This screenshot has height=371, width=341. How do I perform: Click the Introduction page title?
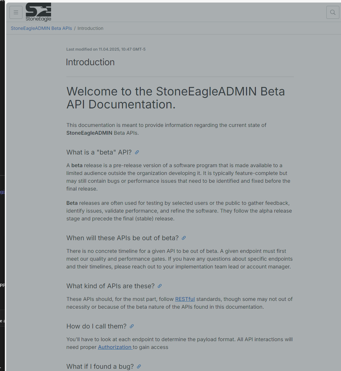point(90,62)
